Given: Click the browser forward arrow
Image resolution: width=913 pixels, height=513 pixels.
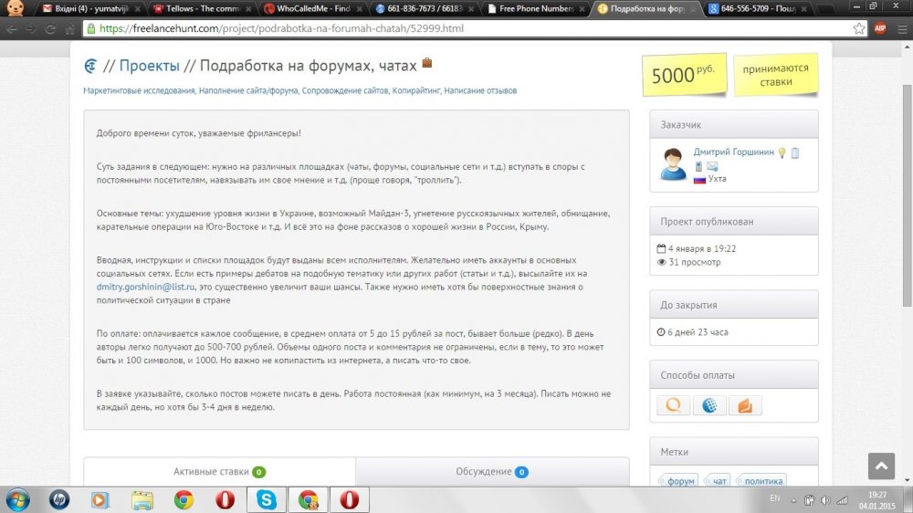Looking at the screenshot, I should click(x=31, y=28).
